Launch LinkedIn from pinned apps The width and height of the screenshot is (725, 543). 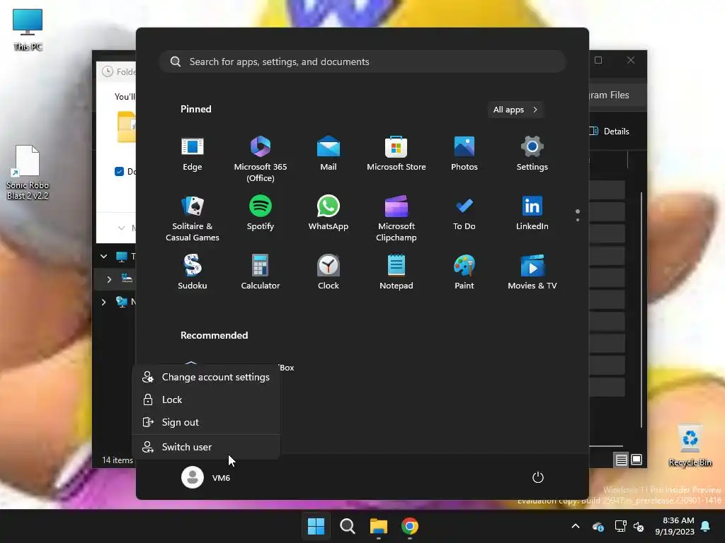click(x=532, y=214)
